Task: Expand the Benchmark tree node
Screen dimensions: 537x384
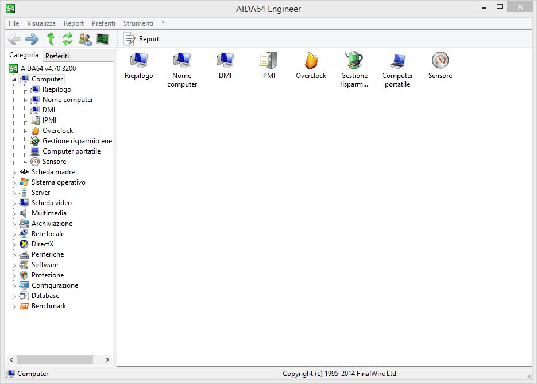Action: 14,307
